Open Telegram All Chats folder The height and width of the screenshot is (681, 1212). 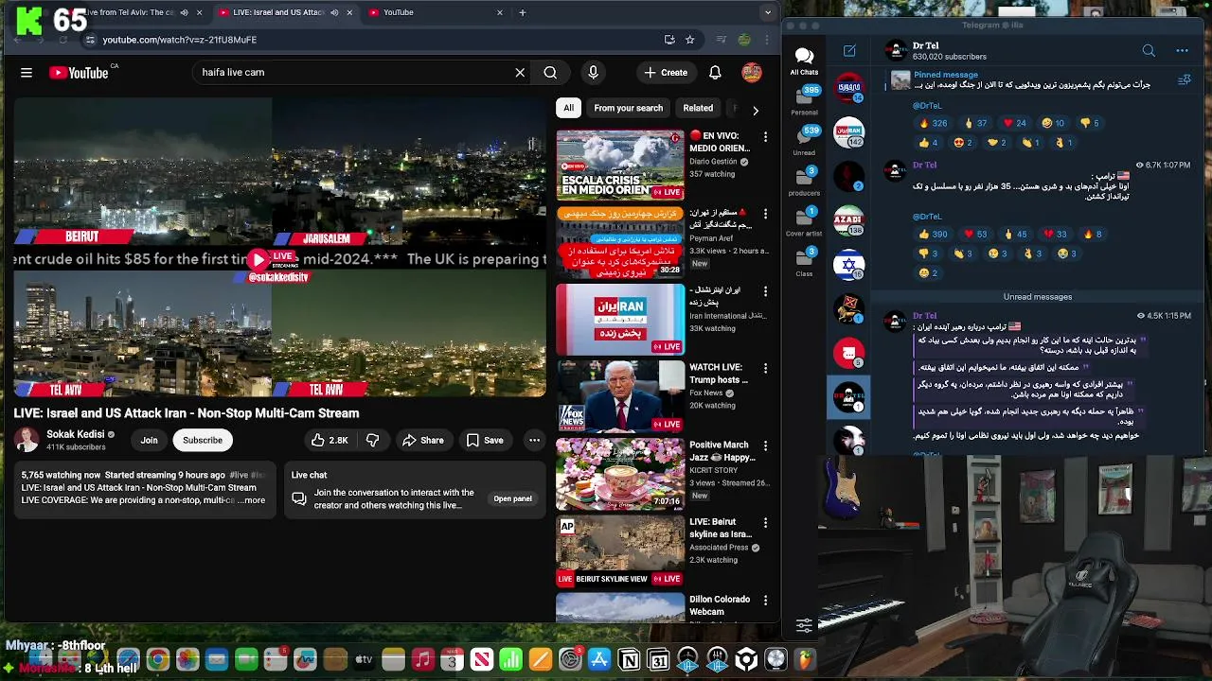(x=804, y=61)
